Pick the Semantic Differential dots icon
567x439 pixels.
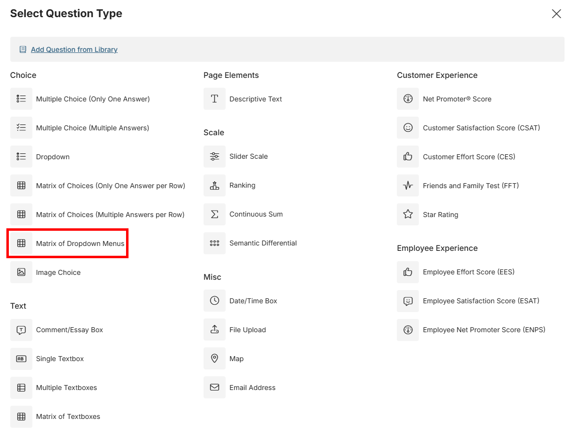pyautogui.click(x=214, y=243)
